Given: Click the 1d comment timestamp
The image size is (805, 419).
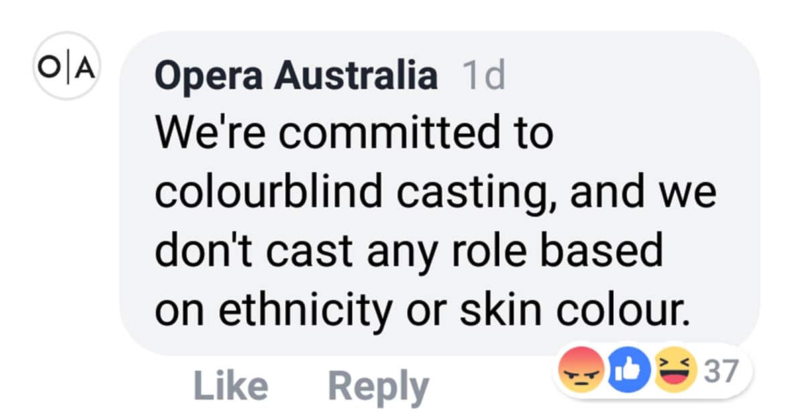Looking at the screenshot, I should [483, 76].
